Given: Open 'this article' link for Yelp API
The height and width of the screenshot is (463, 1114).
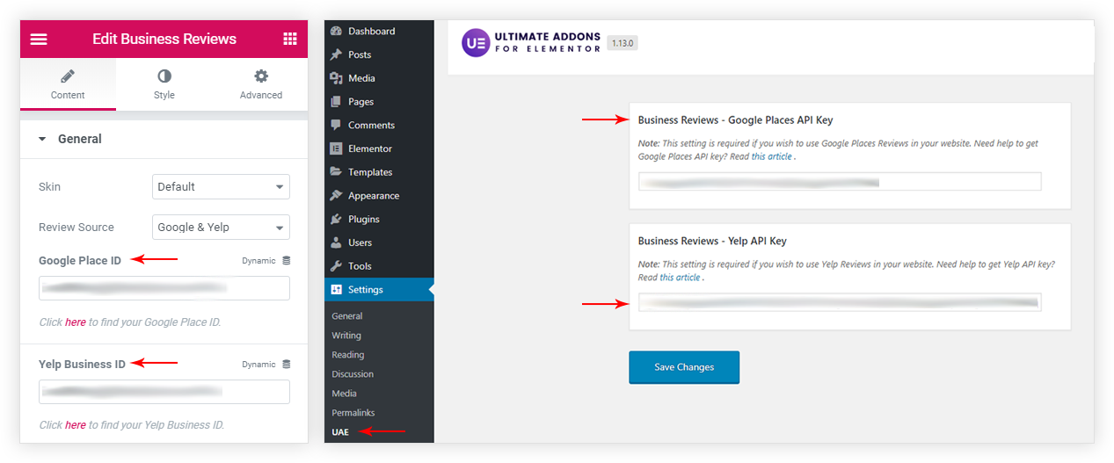Looking at the screenshot, I should [681, 278].
